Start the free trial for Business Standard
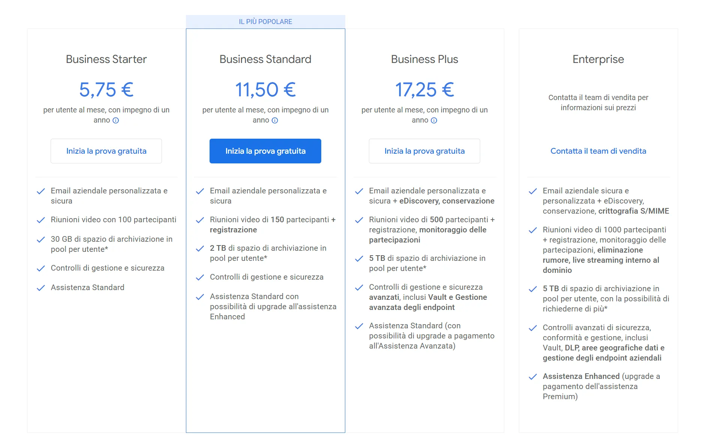Viewport: 710px width, 440px height. coord(265,151)
